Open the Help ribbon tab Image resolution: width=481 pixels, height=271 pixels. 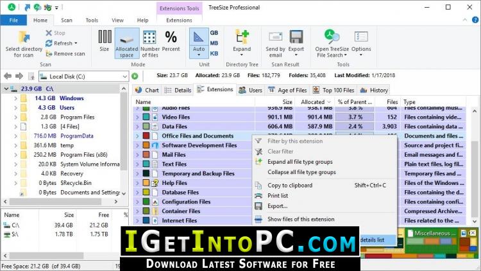142,21
